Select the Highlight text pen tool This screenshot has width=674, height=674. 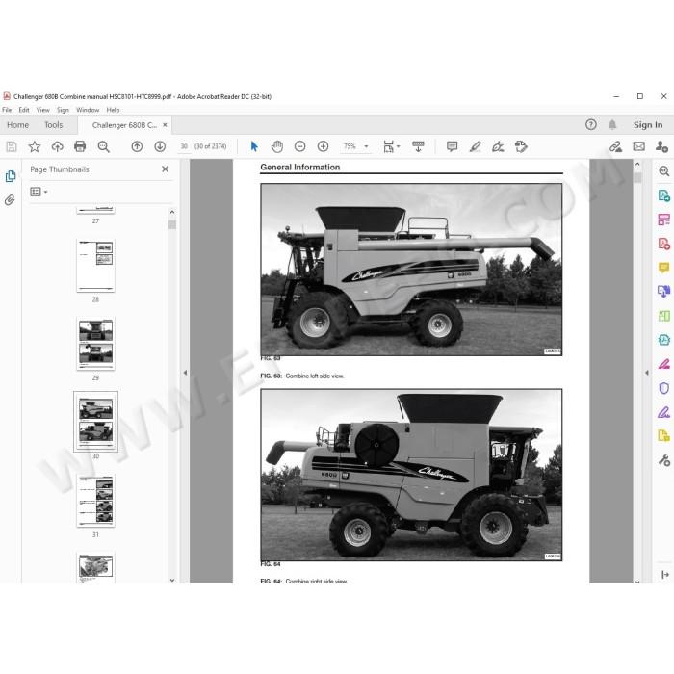click(475, 146)
